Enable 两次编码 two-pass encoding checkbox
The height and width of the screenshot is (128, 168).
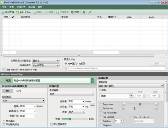4,121
